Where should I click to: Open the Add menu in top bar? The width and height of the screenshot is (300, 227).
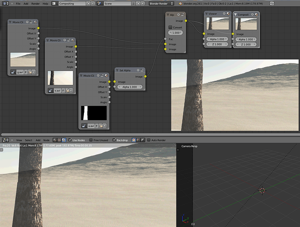[26, 4]
